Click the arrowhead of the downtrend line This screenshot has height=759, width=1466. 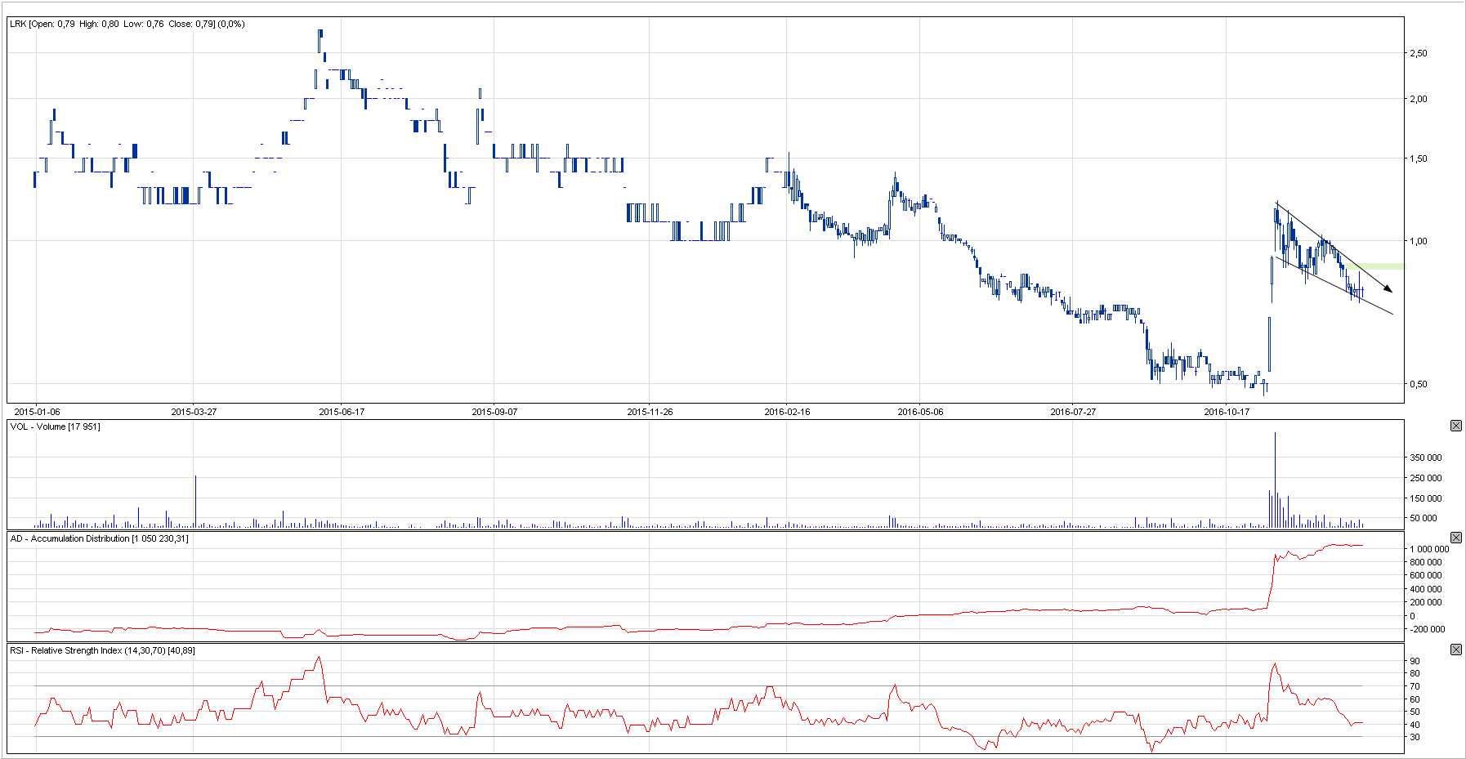pyautogui.click(x=1388, y=288)
